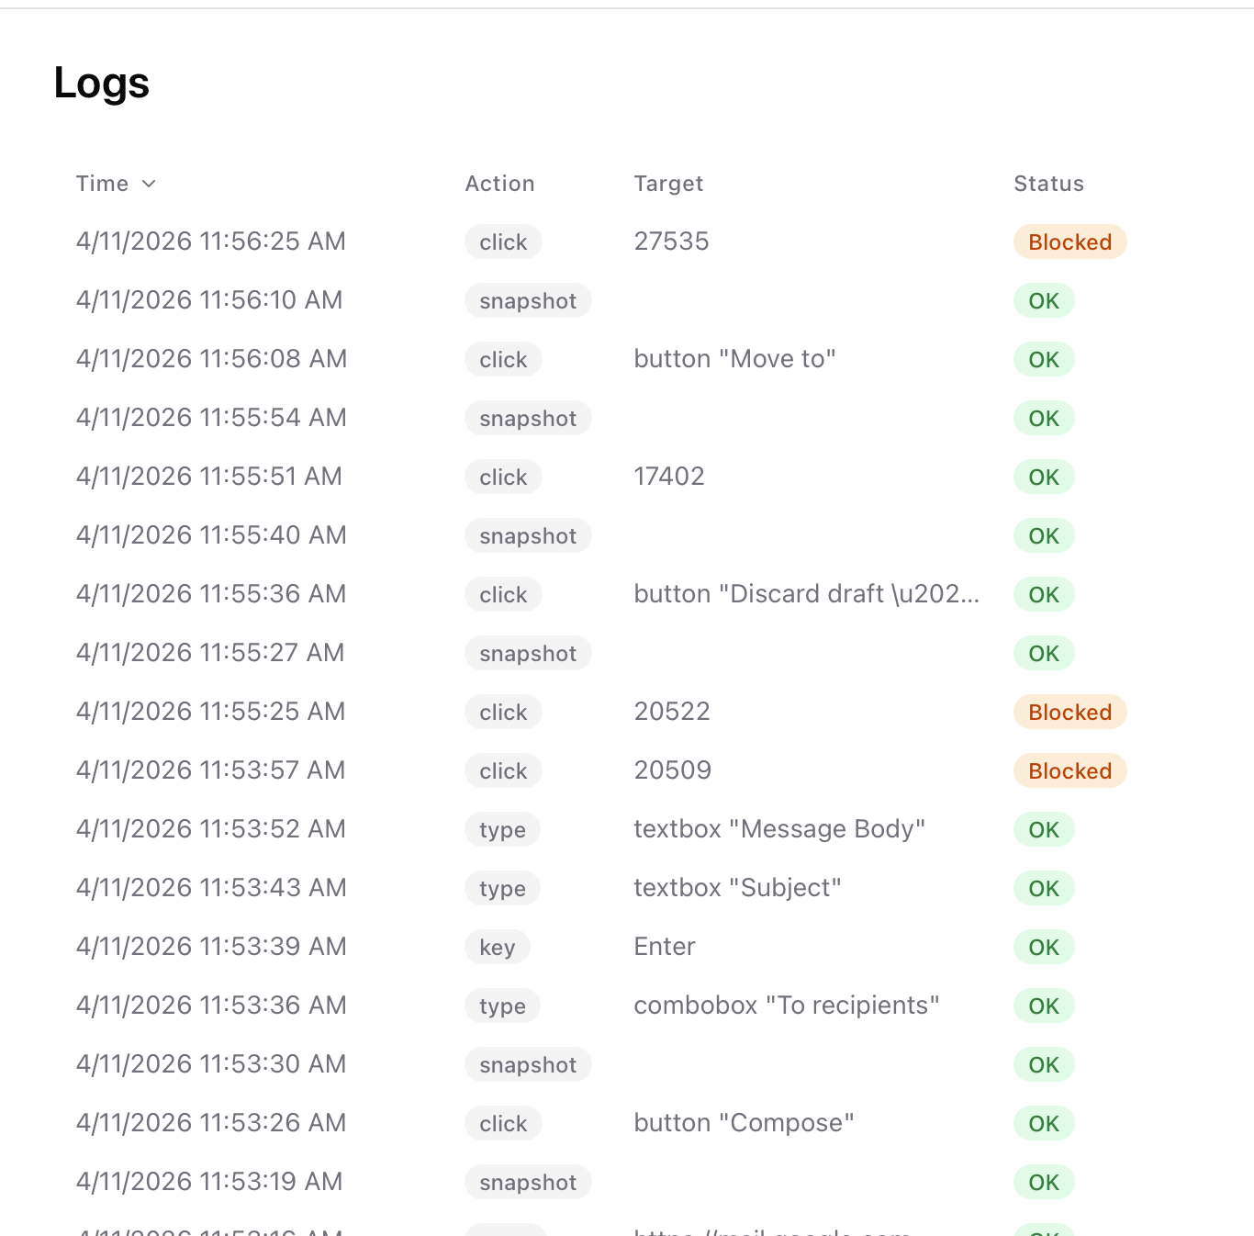The image size is (1254, 1236).
Task: Select the Blocked badge for target 20522
Action: [1069, 712]
